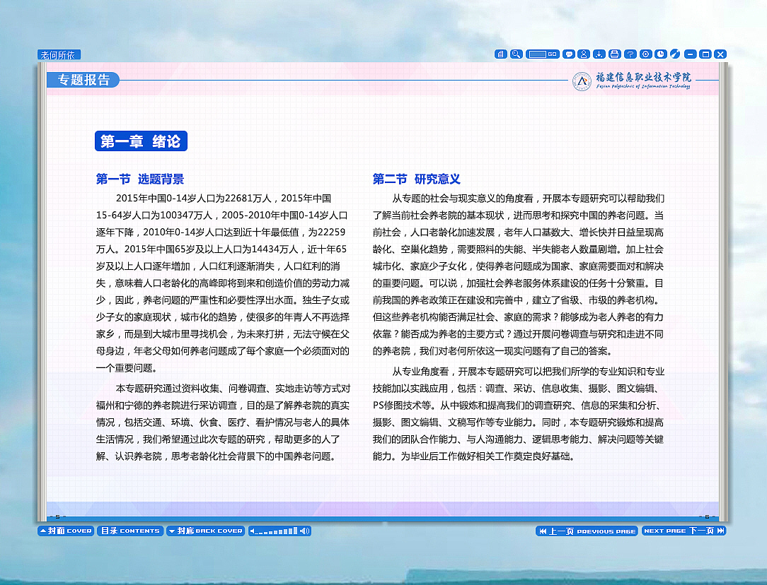The height and width of the screenshot is (585, 767).
Task: Select the pen annotation icon
Action: pos(676,54)
